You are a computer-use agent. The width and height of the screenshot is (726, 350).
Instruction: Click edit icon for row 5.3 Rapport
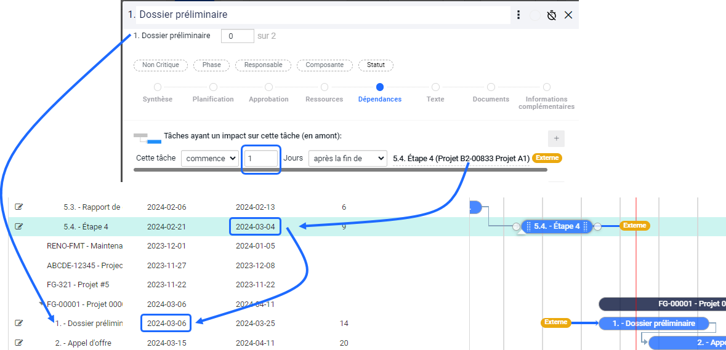[x=19, y=207]
